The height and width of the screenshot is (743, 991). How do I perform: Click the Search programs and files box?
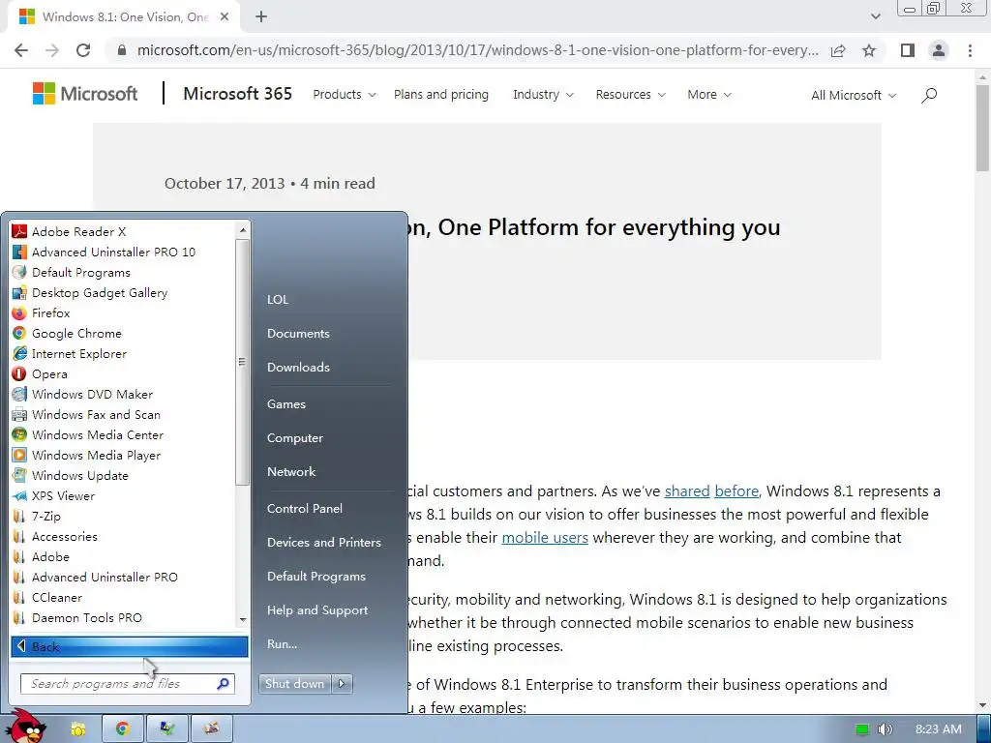tap(128, 684)
